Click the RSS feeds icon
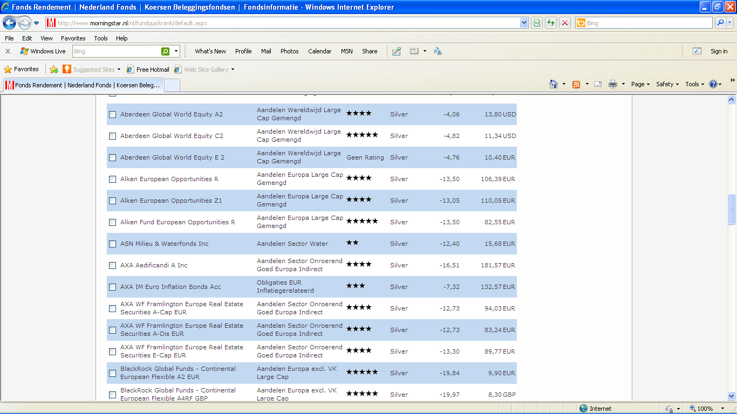 pyautogui.click(x=576, y=84)
